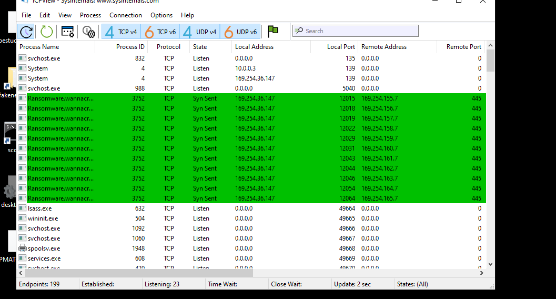Viewport: 556px width, 299px height.
Task: Click process icon beside lsass.exe
Action: pos(22,208)
